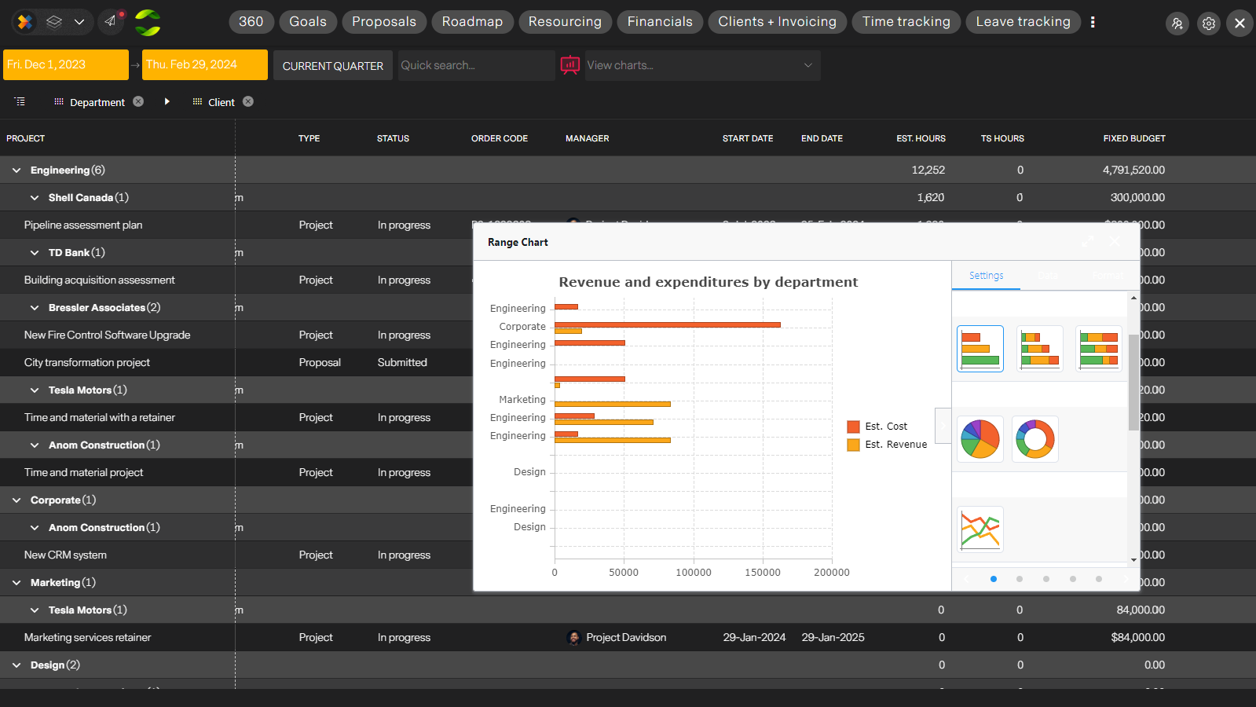Viewport: 1256px width, 707px height.
Task: Expand the Range Chart dialog to fullscreen
Action: [x=1088, y=241]
